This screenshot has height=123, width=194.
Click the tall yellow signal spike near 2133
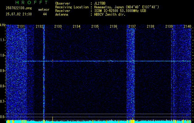(x=52, y=120)
